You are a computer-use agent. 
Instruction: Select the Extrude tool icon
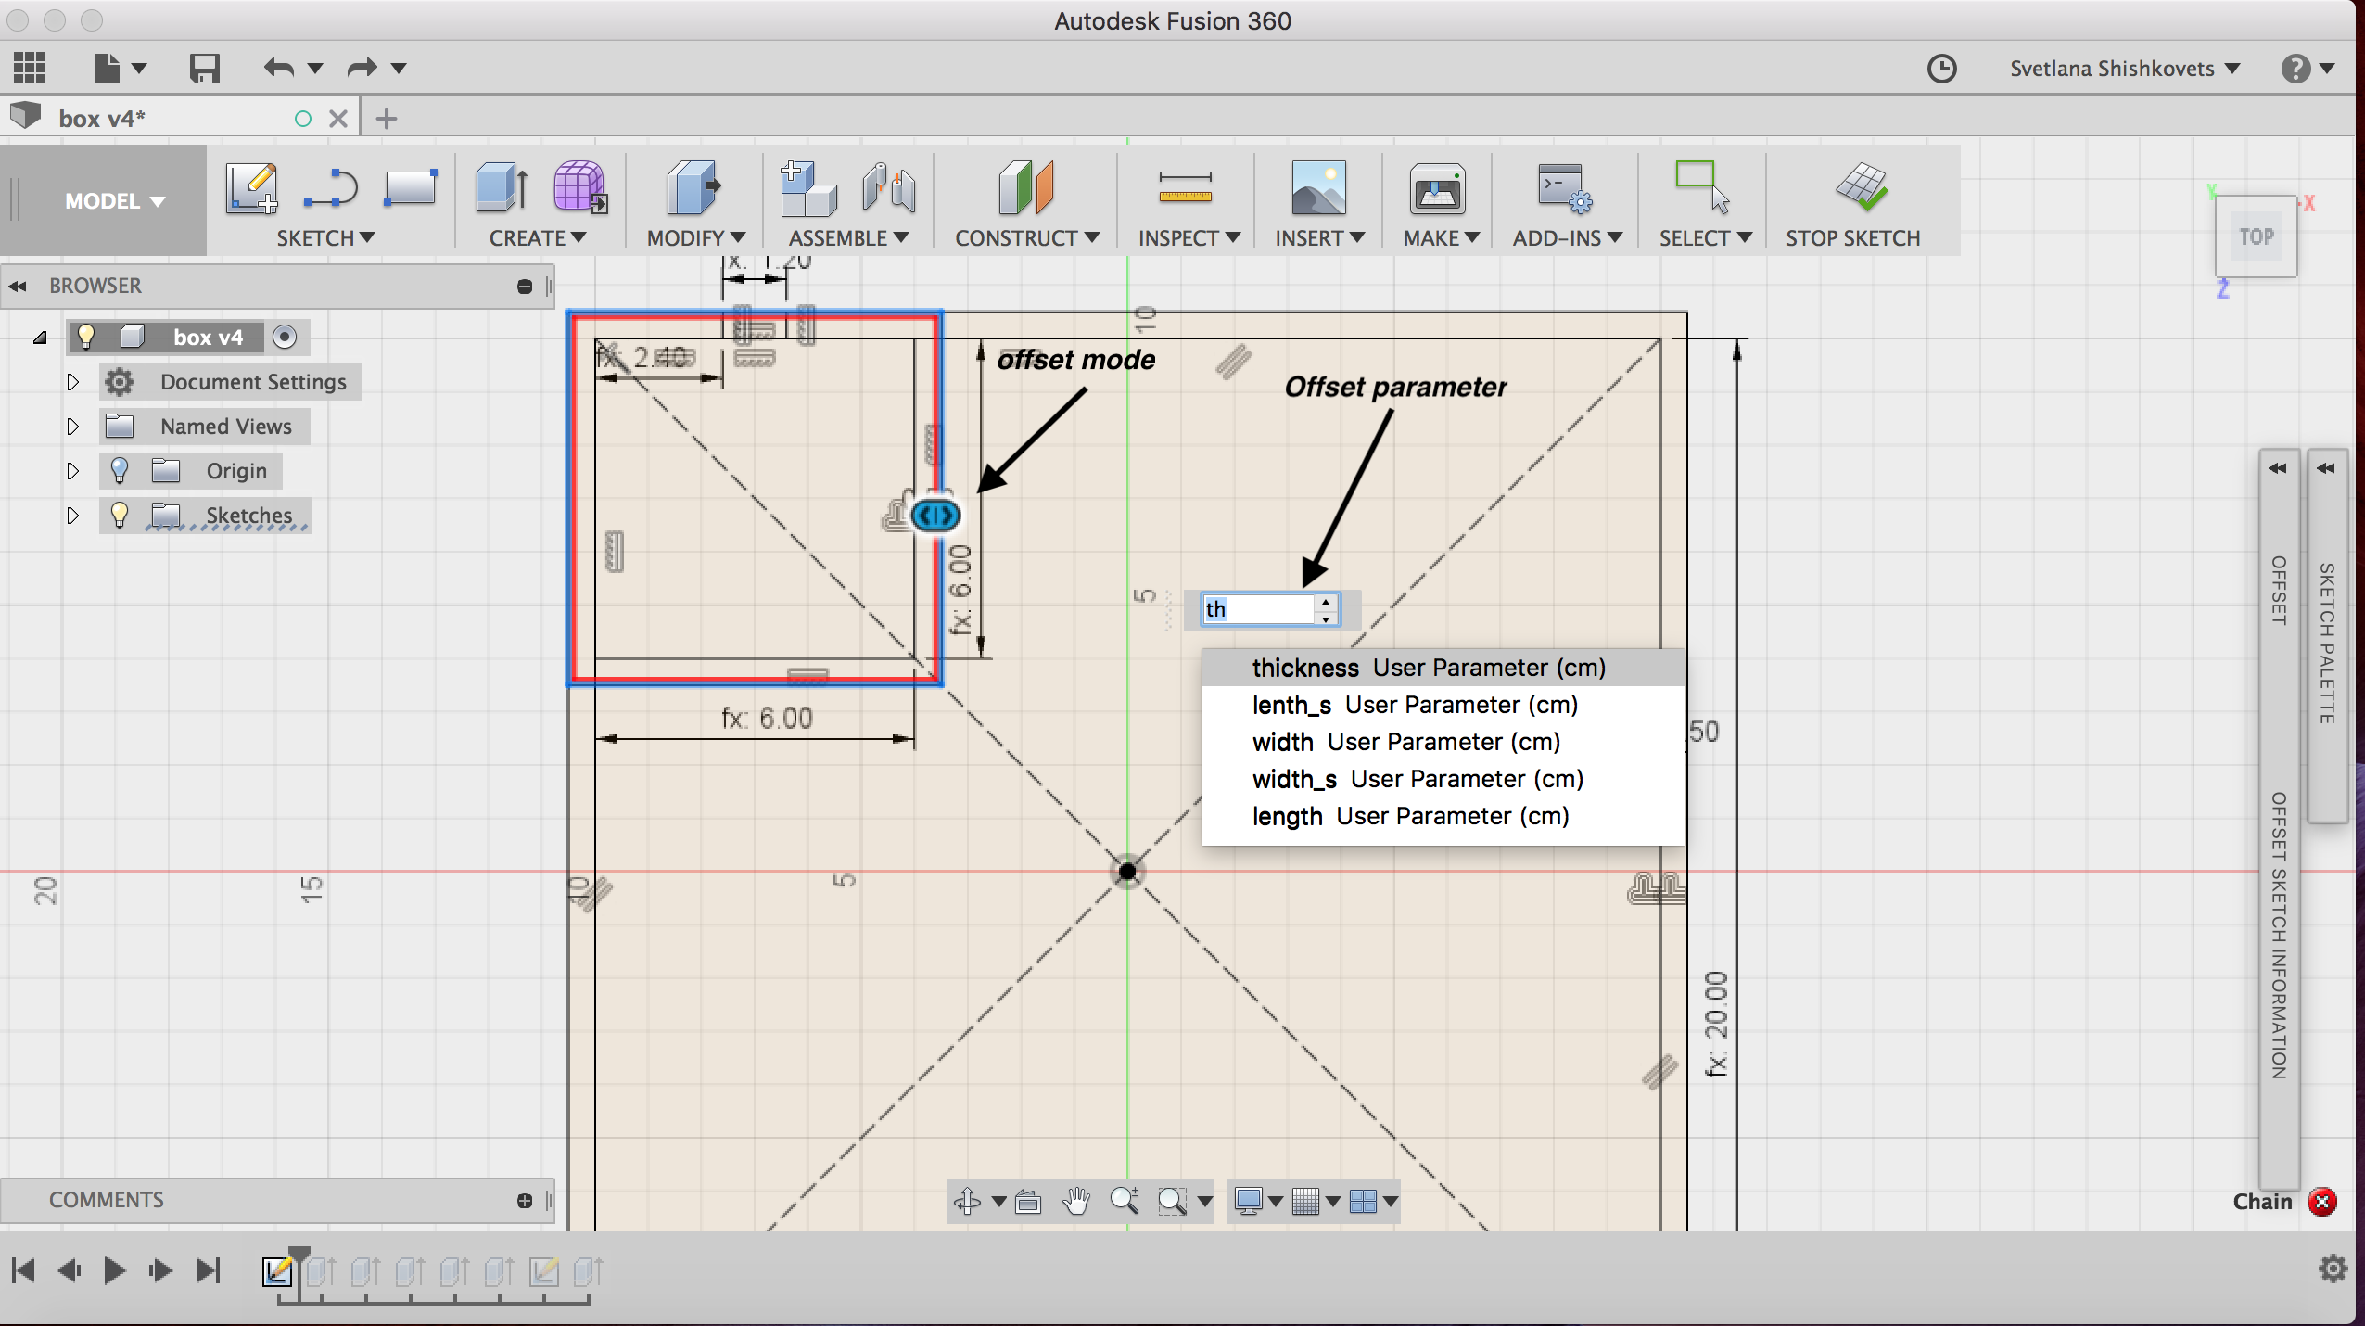pos(502,187)
